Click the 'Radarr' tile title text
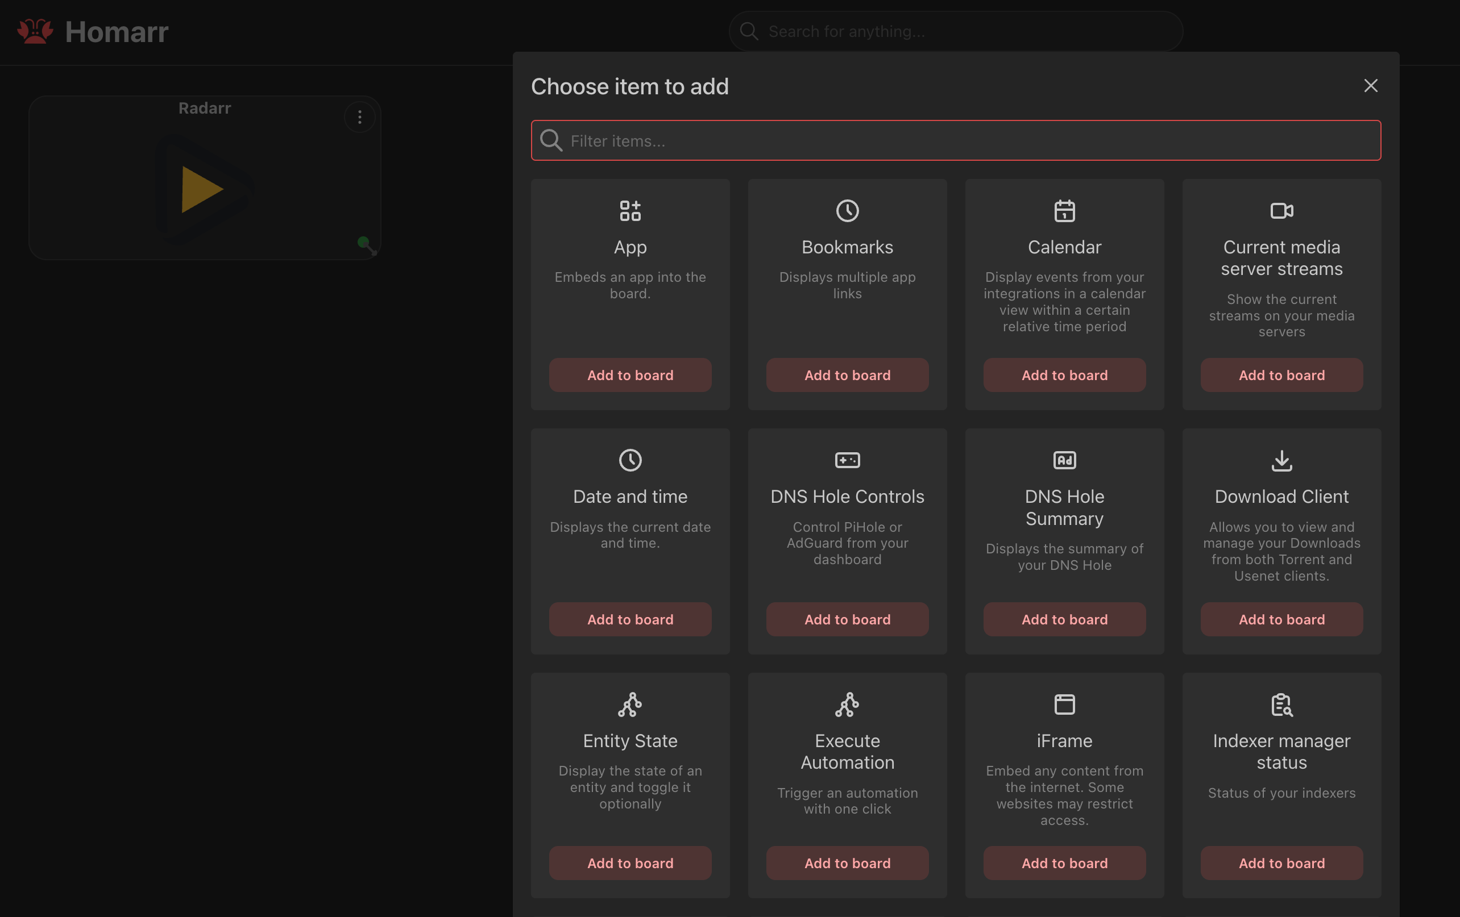 [204, 108]
